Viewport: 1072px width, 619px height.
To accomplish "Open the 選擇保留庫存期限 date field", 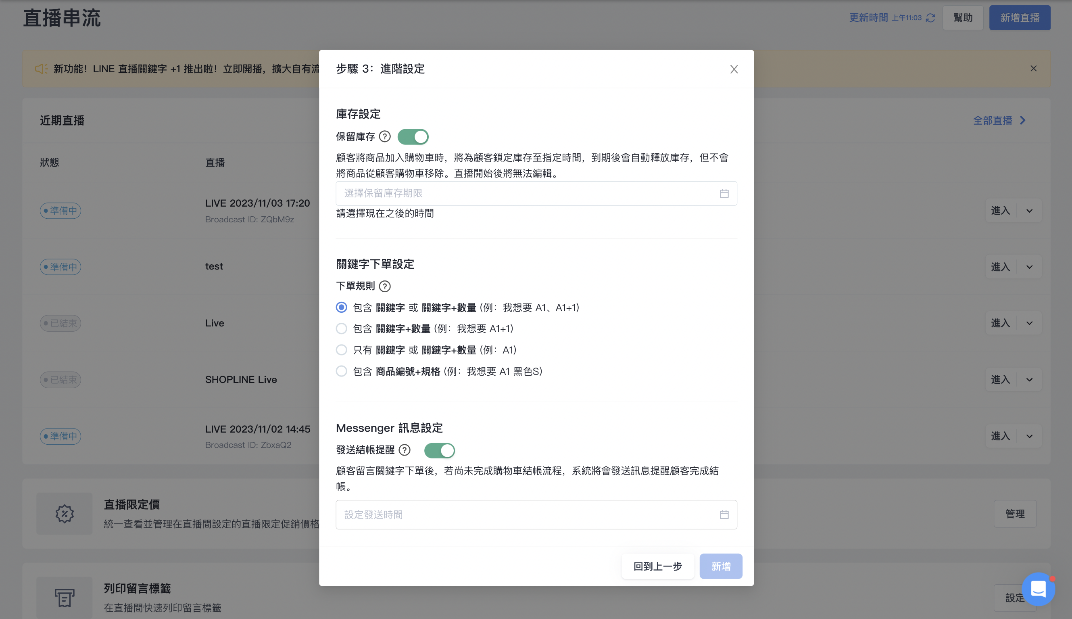I will pyautogui.click(x=536, y=193).
